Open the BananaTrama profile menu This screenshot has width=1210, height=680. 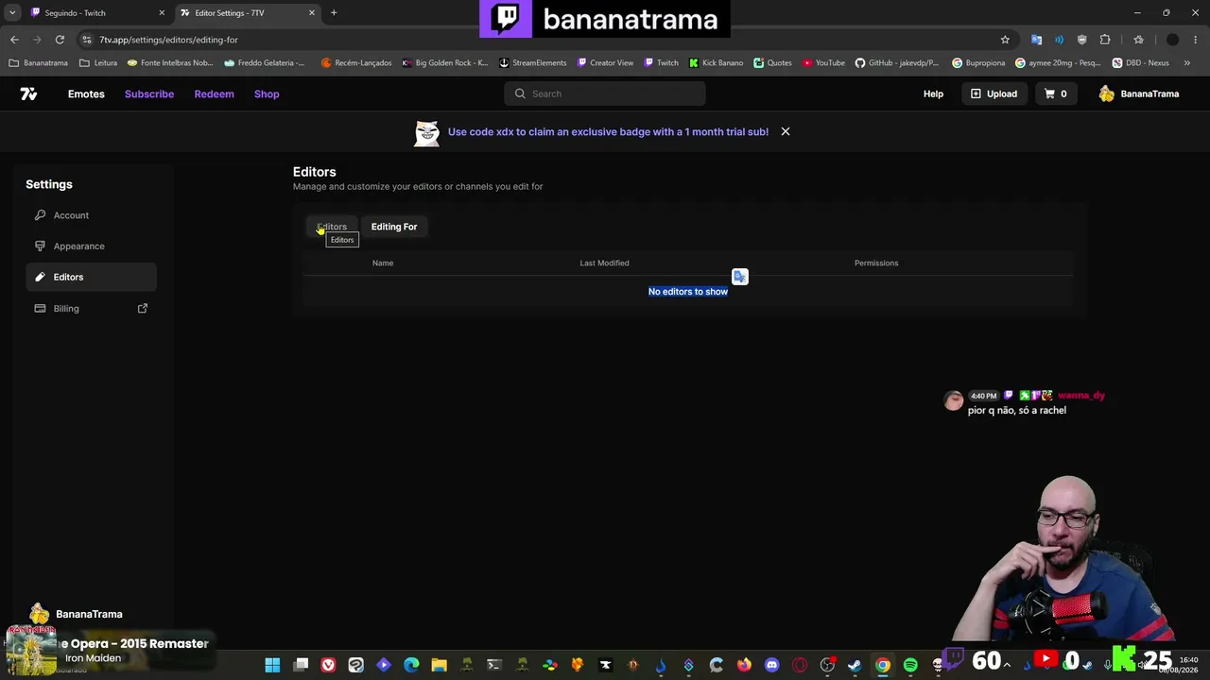pyautogui.click(x=1139, y=93)
